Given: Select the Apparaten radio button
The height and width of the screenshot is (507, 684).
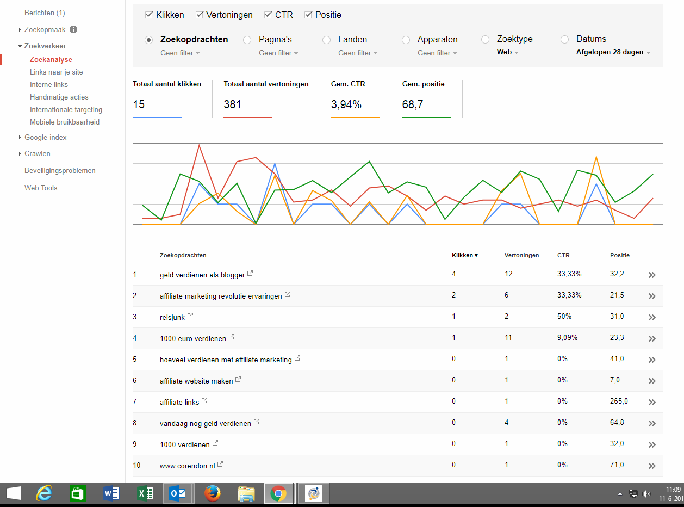Looking at the screenshot, I should [406, 40].
